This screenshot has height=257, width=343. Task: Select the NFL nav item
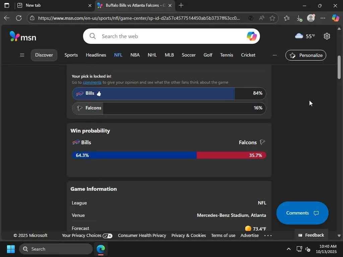tap(118, 55)
